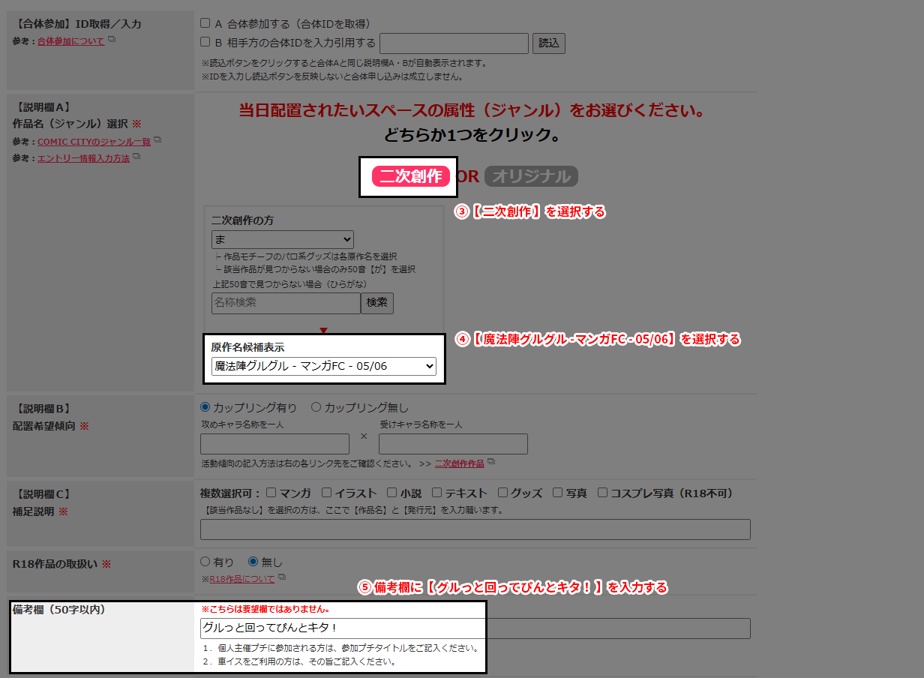
Task: Check option B 相手方の合体IDを入力引用する
Action: [205, 43]
